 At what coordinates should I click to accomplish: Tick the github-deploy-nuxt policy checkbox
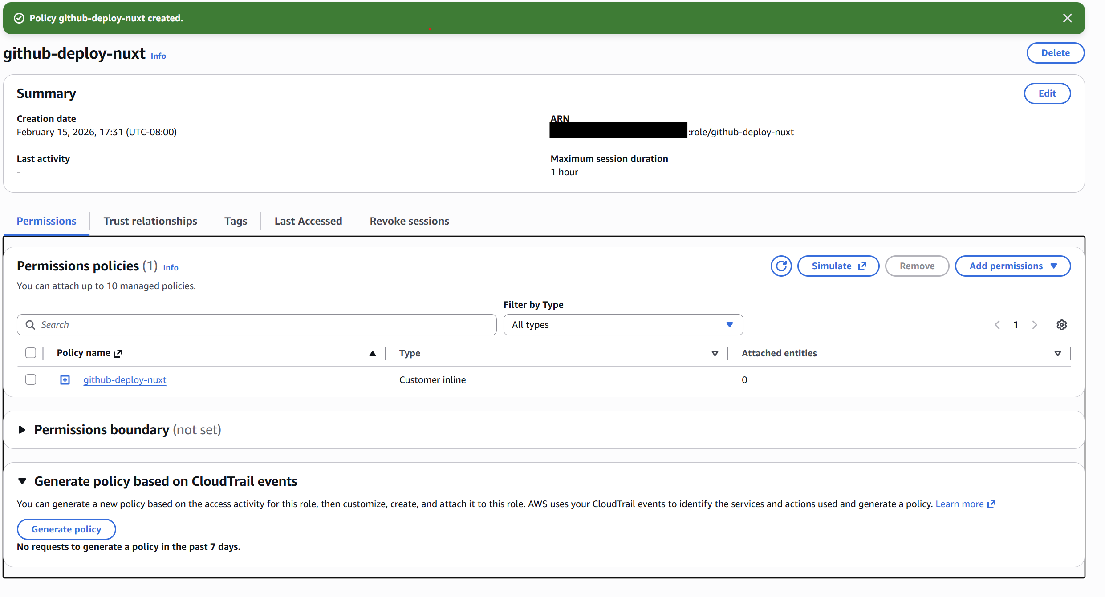click(x=31, y=379)
